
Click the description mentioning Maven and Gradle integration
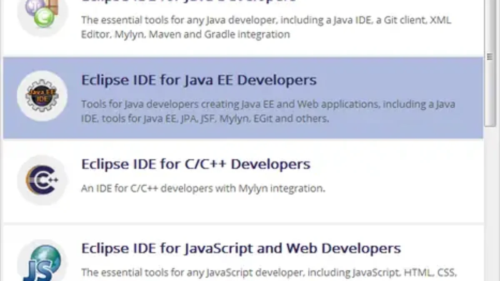[185, 34]
